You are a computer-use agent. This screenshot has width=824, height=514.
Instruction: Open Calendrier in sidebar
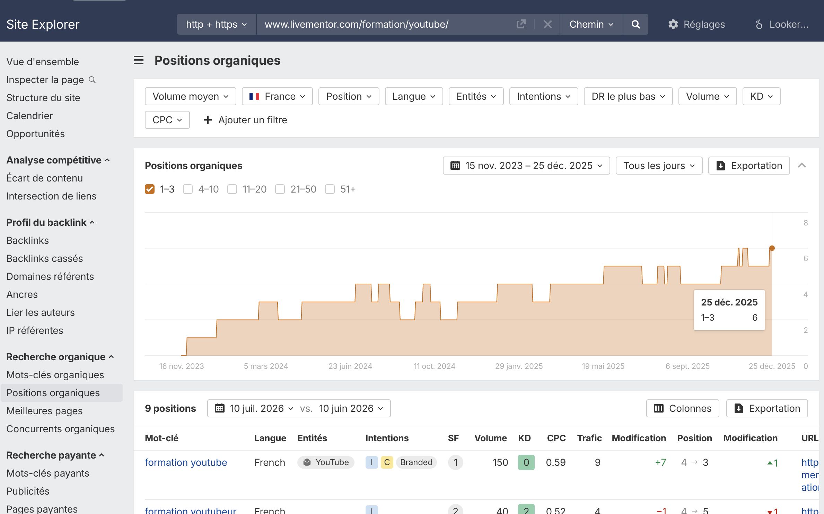(x=29, y=116)
